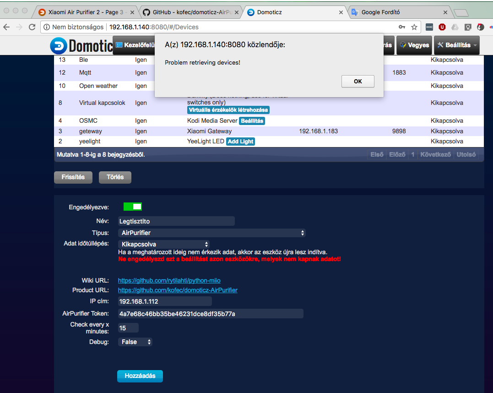Image resolution: width=493 pixels, height=393 pixels.
Task: Open the Google Drive extension icon
Action: click(455, 27)
